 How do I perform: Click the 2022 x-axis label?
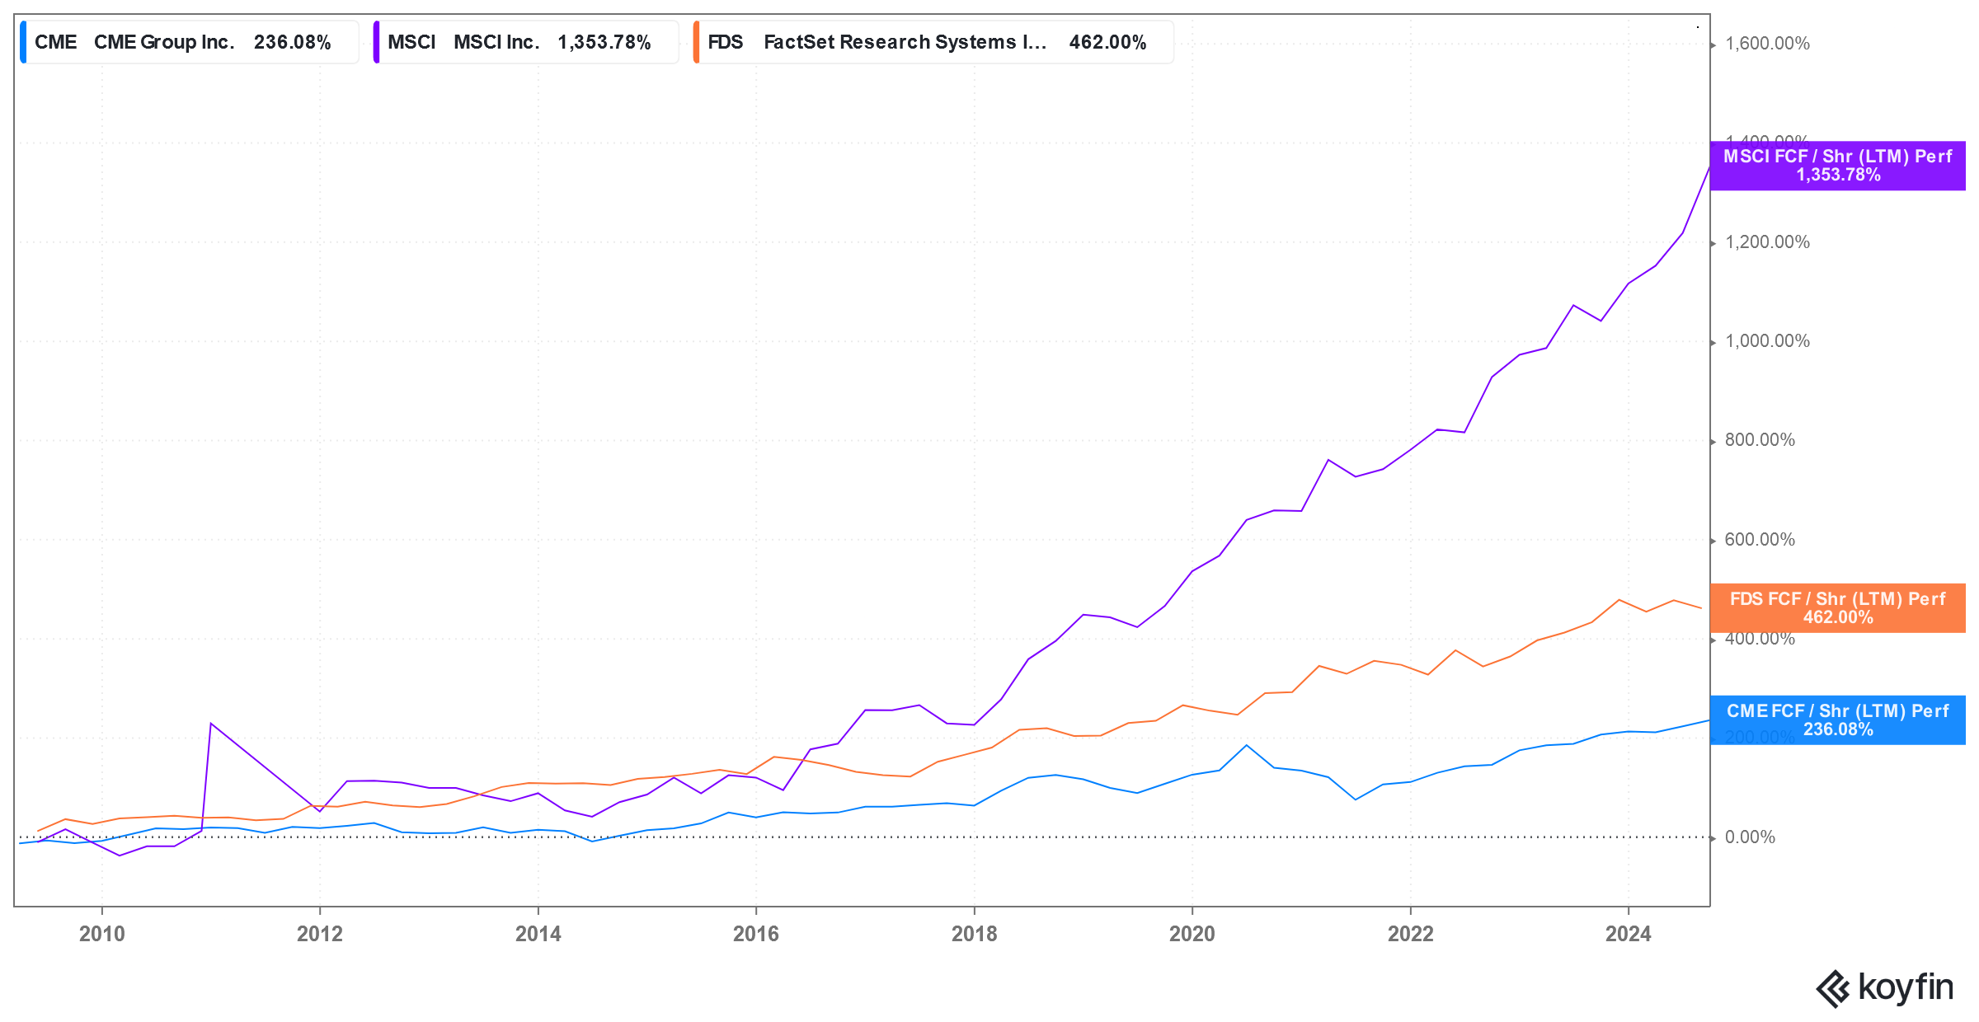[1411, 934]
